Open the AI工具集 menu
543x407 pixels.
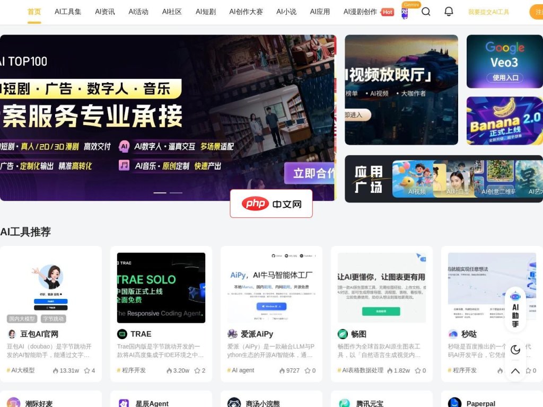tap(68, 12)
